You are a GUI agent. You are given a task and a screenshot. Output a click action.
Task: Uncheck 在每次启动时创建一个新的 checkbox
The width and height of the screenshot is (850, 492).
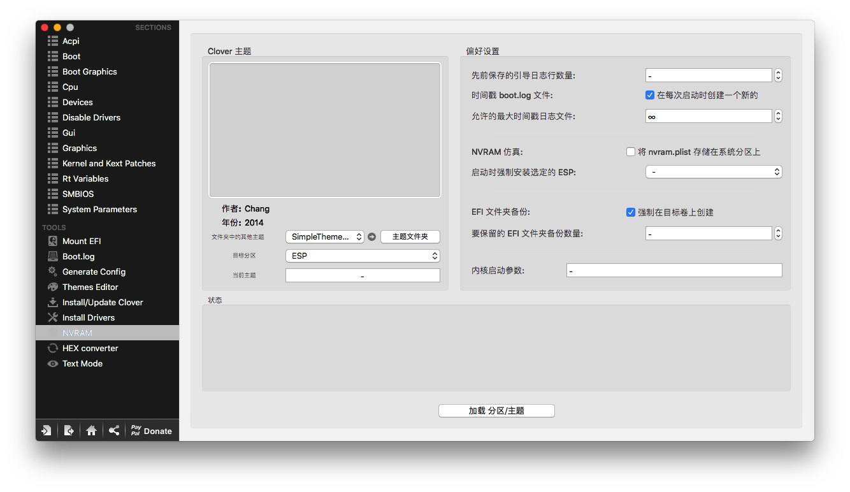pos(650,95)
